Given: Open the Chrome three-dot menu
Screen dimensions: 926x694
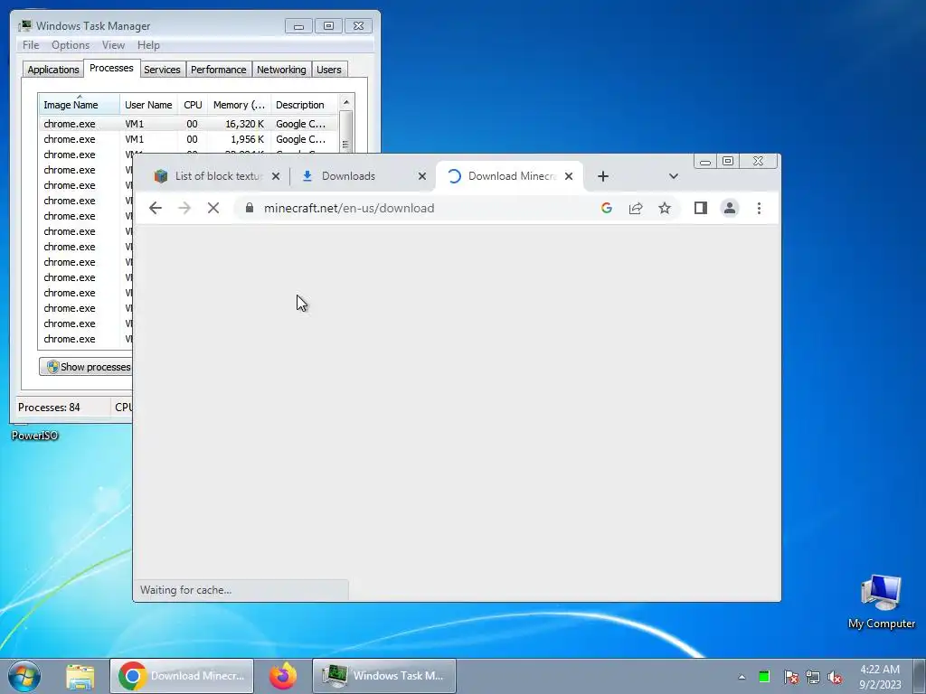Looking at the screenshot, I should coord(759,208).
